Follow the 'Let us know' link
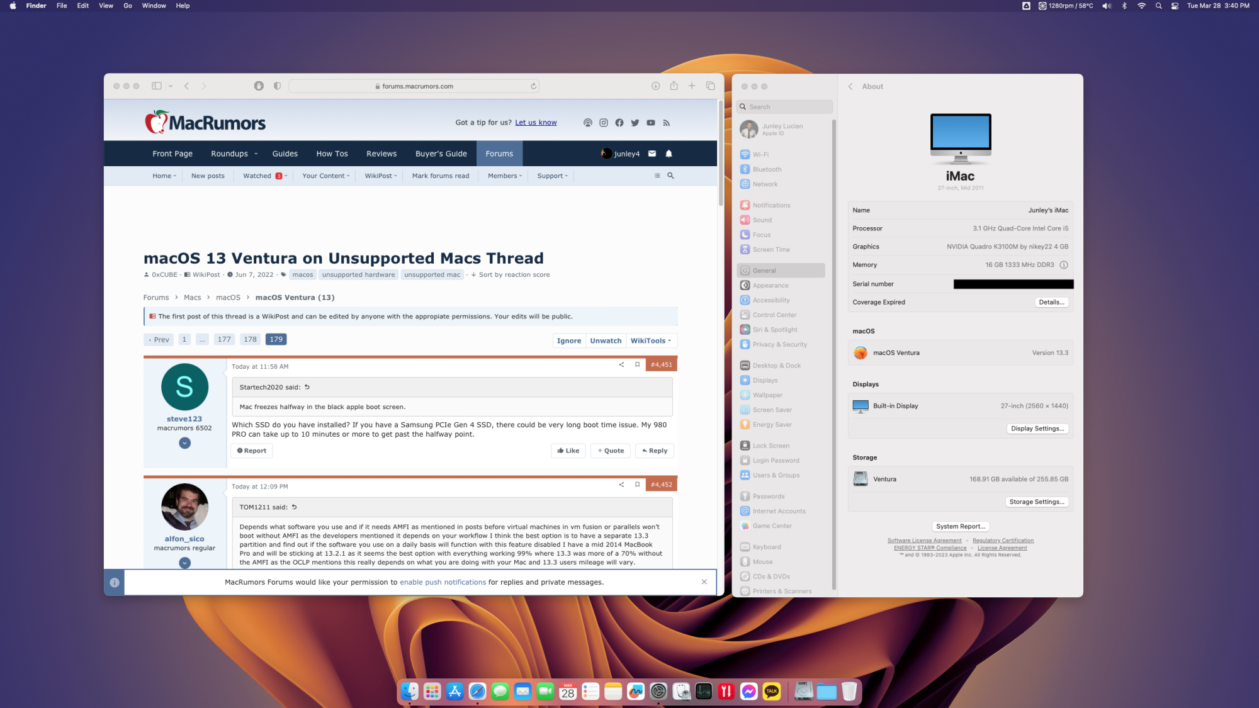 [536, 123]
